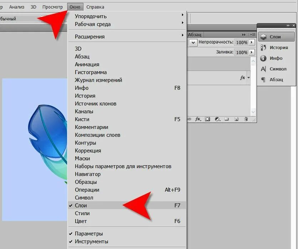Image resolution: width=298 pixels, height=249 pixels.
Task: Choose Абзац in the Окно menu list
Action: coord(127,57)
